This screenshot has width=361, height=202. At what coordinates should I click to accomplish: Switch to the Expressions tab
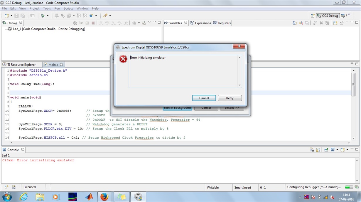click(x=200, y=23)
